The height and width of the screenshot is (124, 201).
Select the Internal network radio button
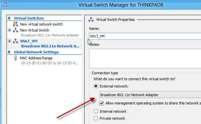click(x=96, y=111)
